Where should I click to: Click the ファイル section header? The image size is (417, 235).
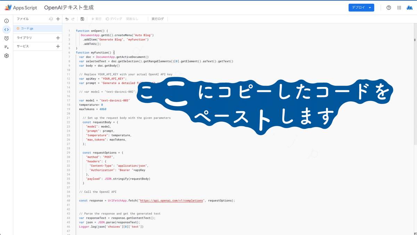pos(23,19)
